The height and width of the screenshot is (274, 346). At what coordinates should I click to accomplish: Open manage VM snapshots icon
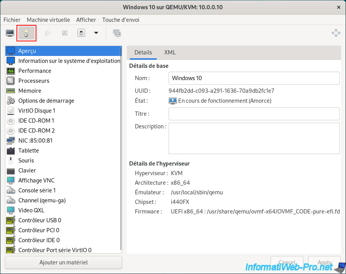point(117,33)
